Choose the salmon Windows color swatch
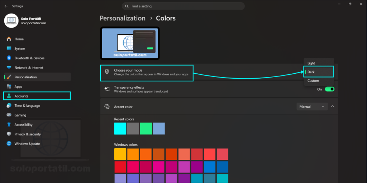 (184, 154)
